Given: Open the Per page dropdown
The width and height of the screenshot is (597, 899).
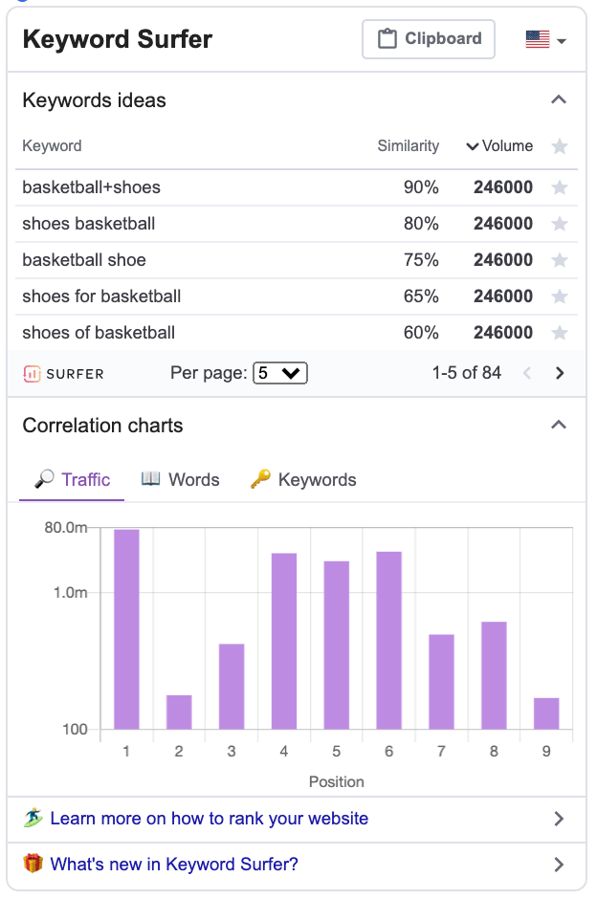Looking at the screenshot, I should pos(280,373).
